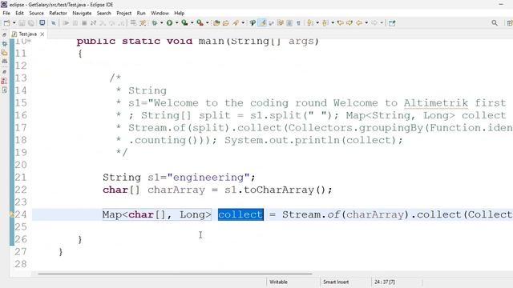Open the Run menu
Image resolution: width=513 pixels, height=288 pixels.
tap(141, 13)
